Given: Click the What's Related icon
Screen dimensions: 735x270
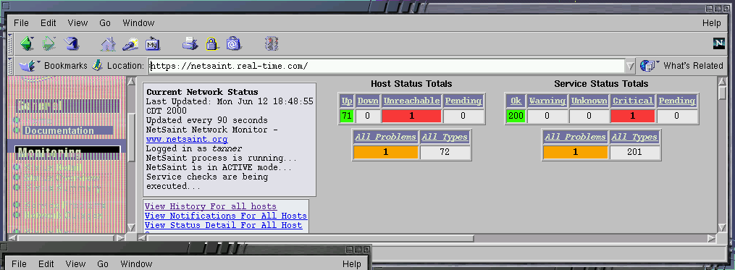Looking at the screenshot, I should (x=650, y=66).
